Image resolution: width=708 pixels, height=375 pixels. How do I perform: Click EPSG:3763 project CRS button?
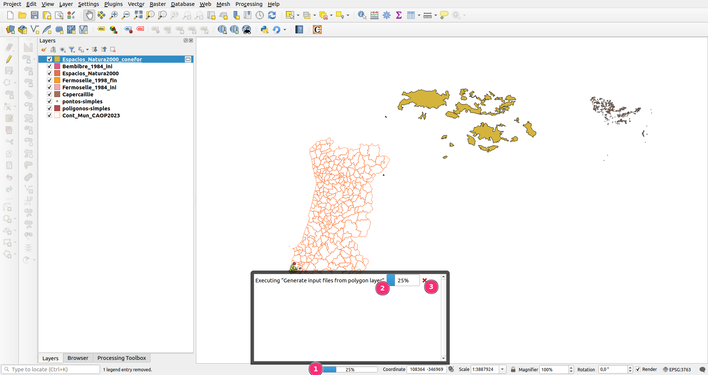(677, 369)
